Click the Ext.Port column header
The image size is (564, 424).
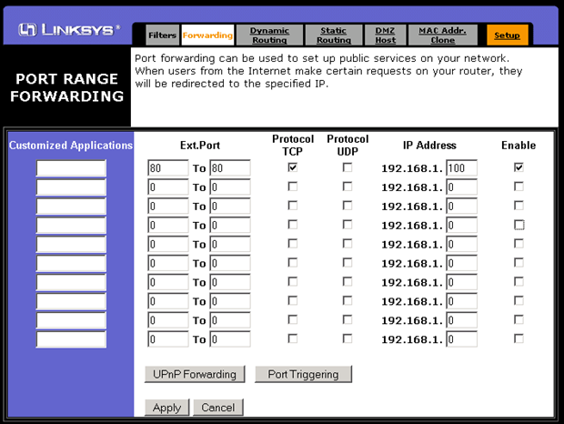200,146
